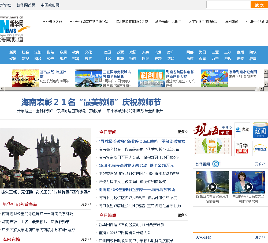This screenshot has width=268, height=243.
Task: Open the 科创杯 创新创业大赛 thumbnail
Action: point(151,78)
